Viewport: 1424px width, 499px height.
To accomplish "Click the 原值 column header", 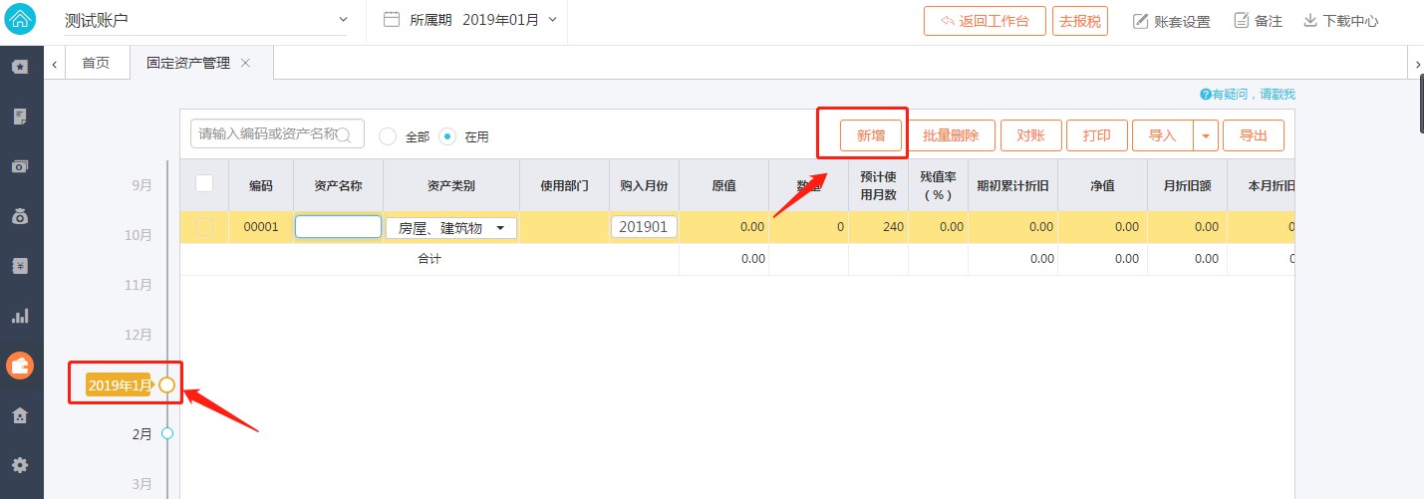I will click(x=723, y=185).
